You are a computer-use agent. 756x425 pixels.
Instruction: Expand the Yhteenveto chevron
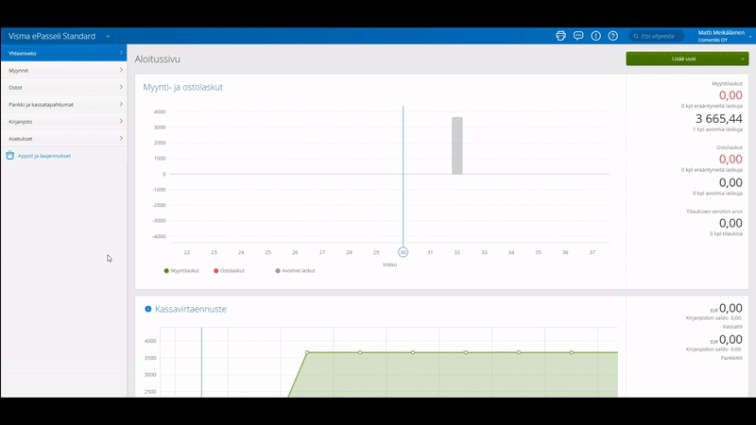(121, 53)
